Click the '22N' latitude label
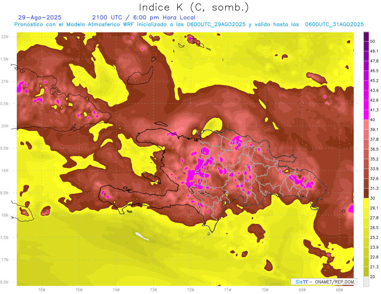381x294 pixels. pyautogui.click(x=5, y=37)
